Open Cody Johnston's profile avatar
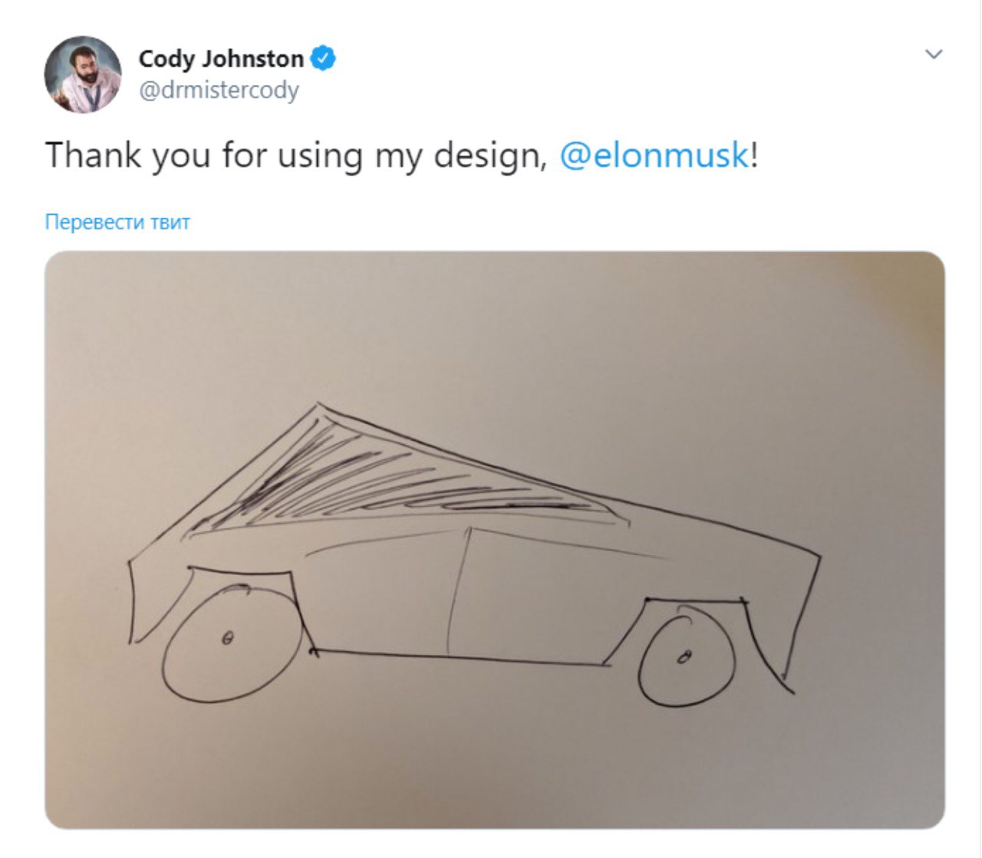 coord(83,74)
